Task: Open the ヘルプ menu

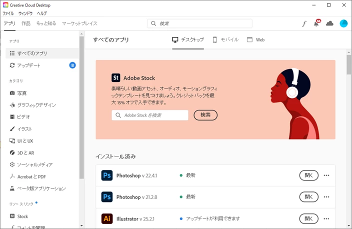Action: point(42,13)
